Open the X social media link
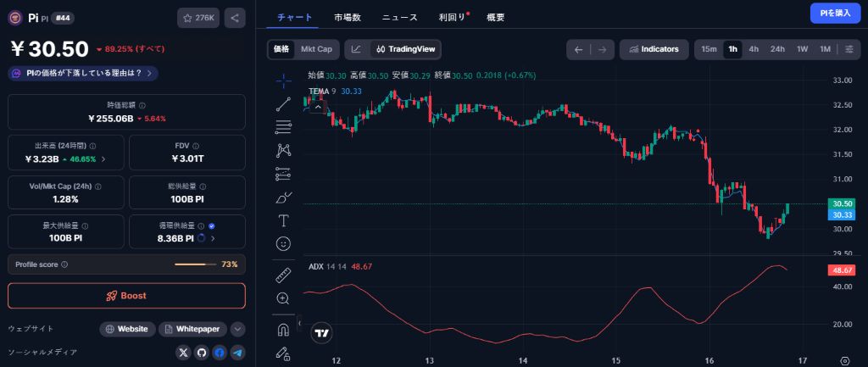 pos(183,353)
